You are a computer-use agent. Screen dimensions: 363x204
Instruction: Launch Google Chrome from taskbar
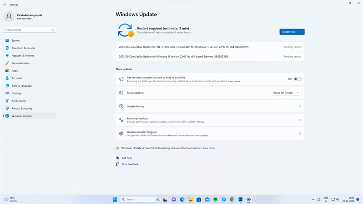(x=232, y=199)
